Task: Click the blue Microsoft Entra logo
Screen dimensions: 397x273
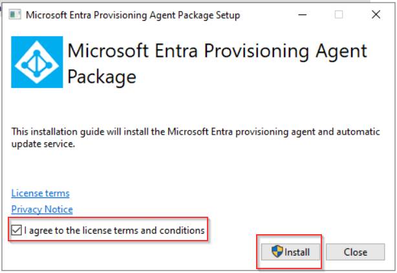Action: click(x=38, y=61)
